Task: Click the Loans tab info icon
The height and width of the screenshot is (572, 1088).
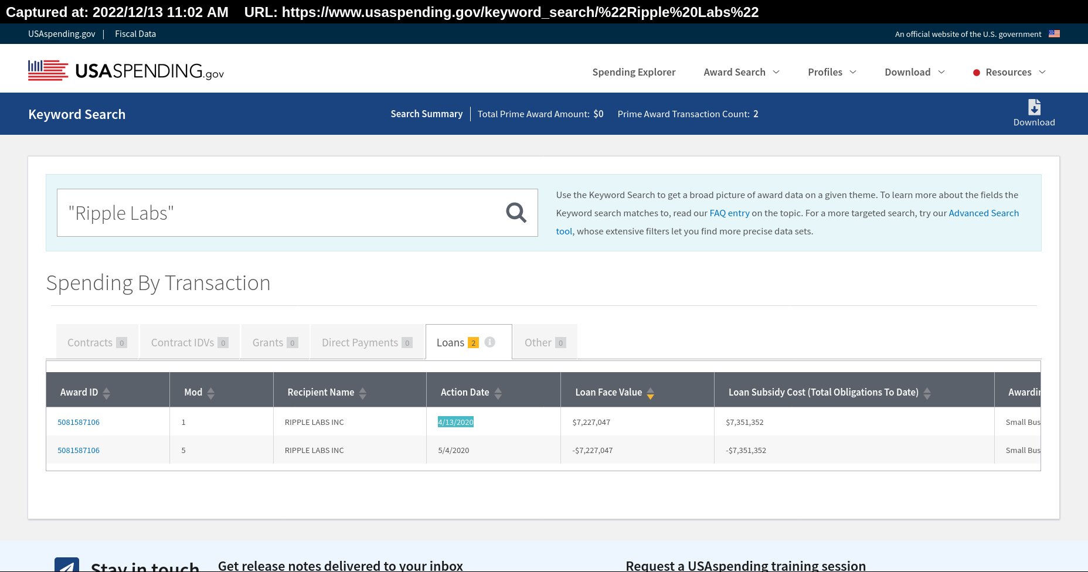Action: click(490, 342)
